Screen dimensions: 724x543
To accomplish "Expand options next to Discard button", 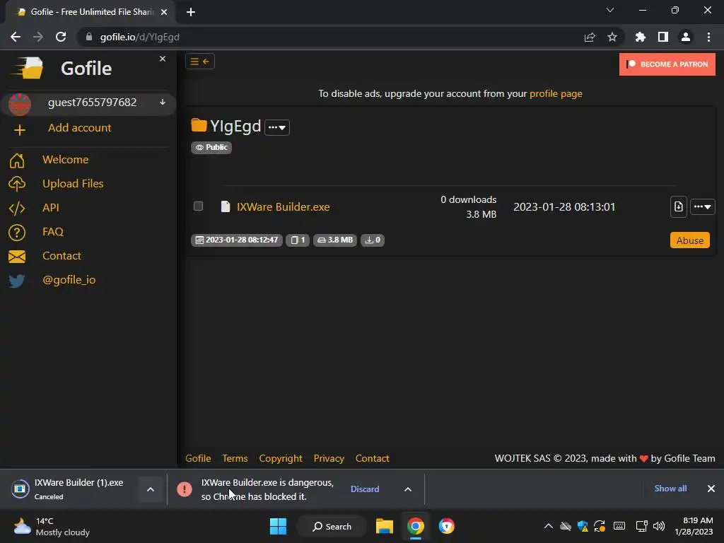I will coord(408,489).
